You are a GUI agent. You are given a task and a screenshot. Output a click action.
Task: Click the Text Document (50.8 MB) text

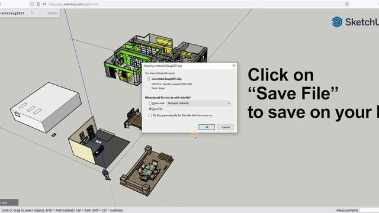tap(178, 84)
